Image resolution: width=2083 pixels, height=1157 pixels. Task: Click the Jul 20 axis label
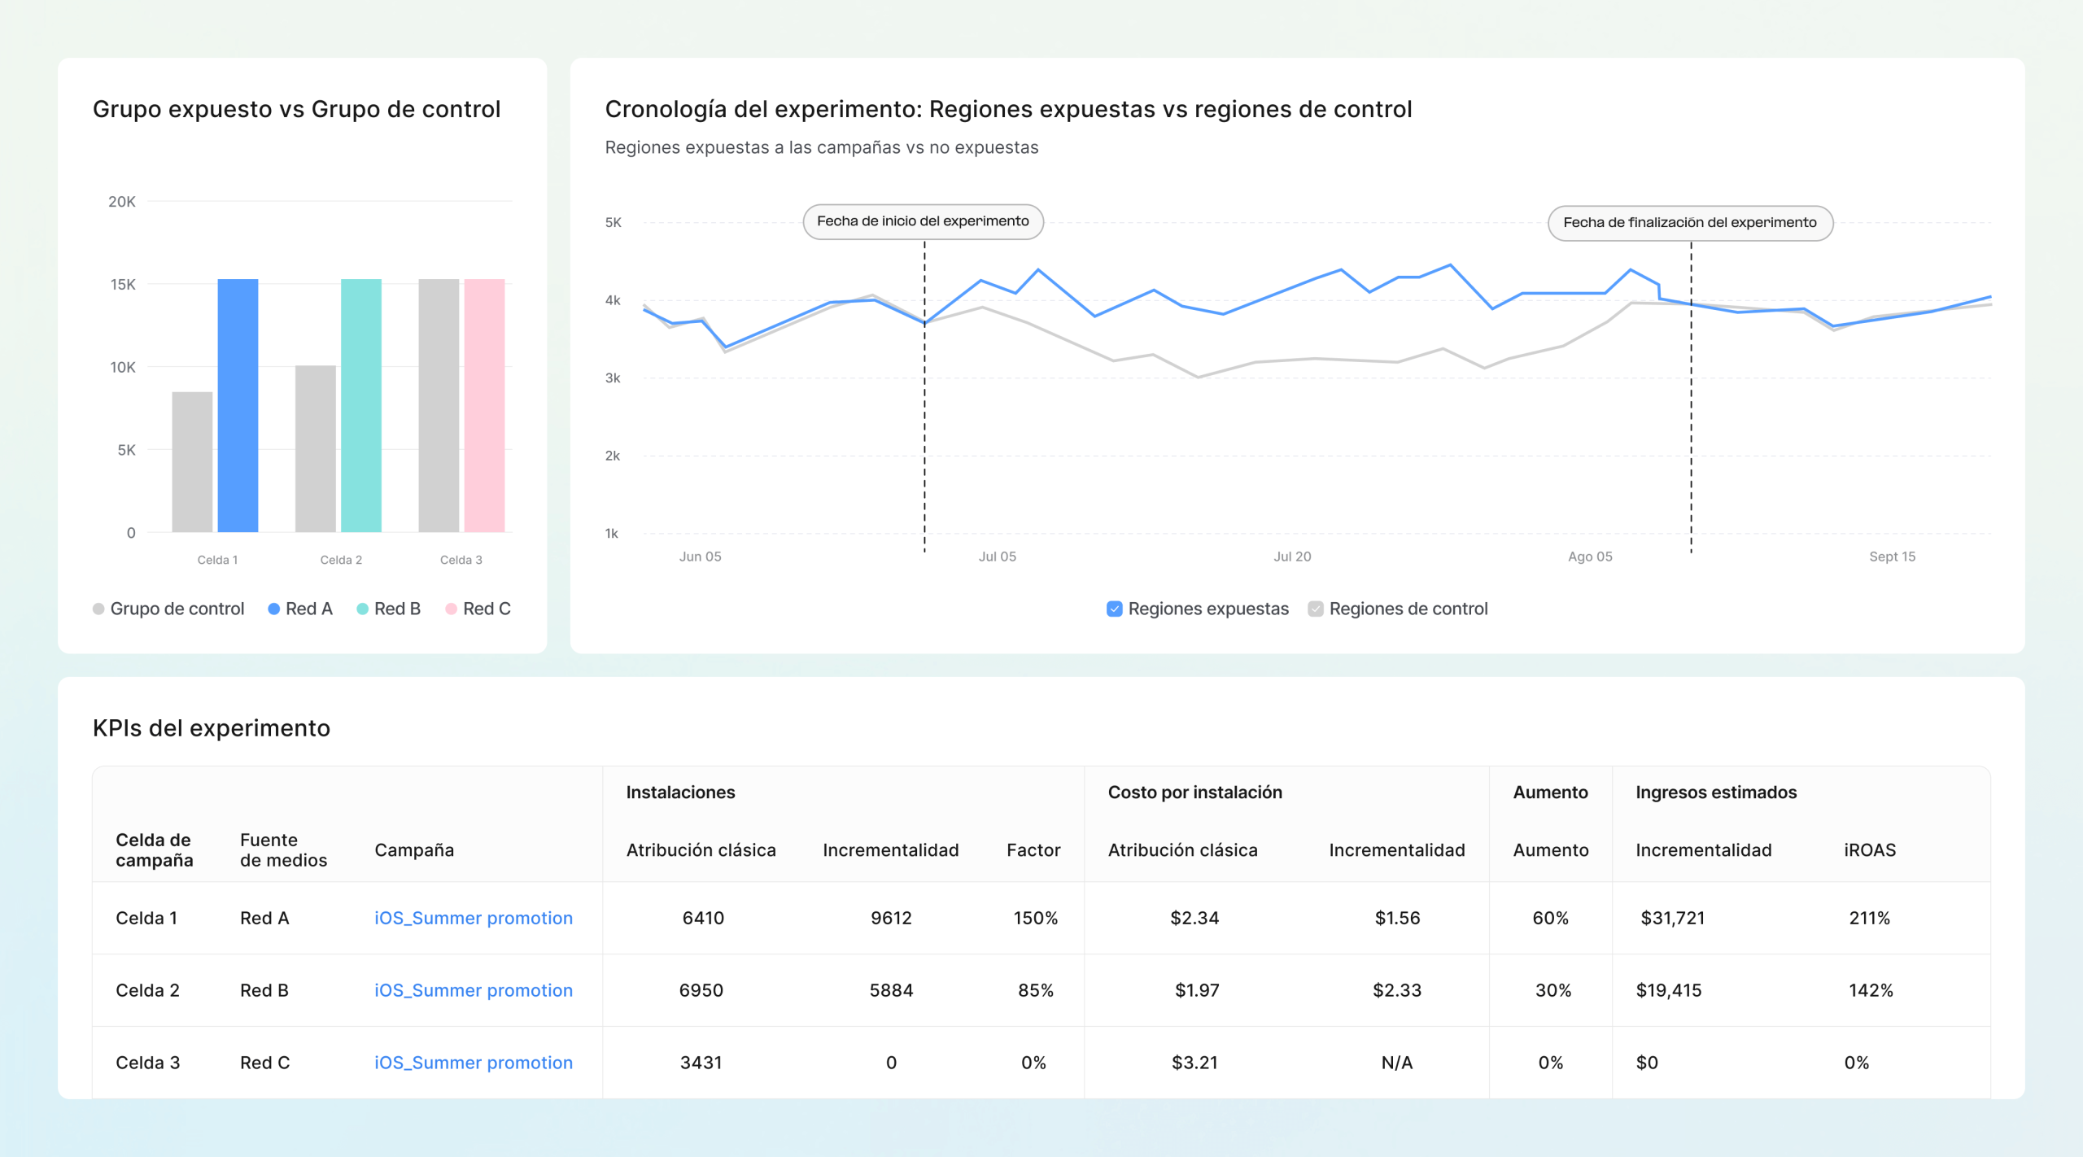pos(1292,557)
